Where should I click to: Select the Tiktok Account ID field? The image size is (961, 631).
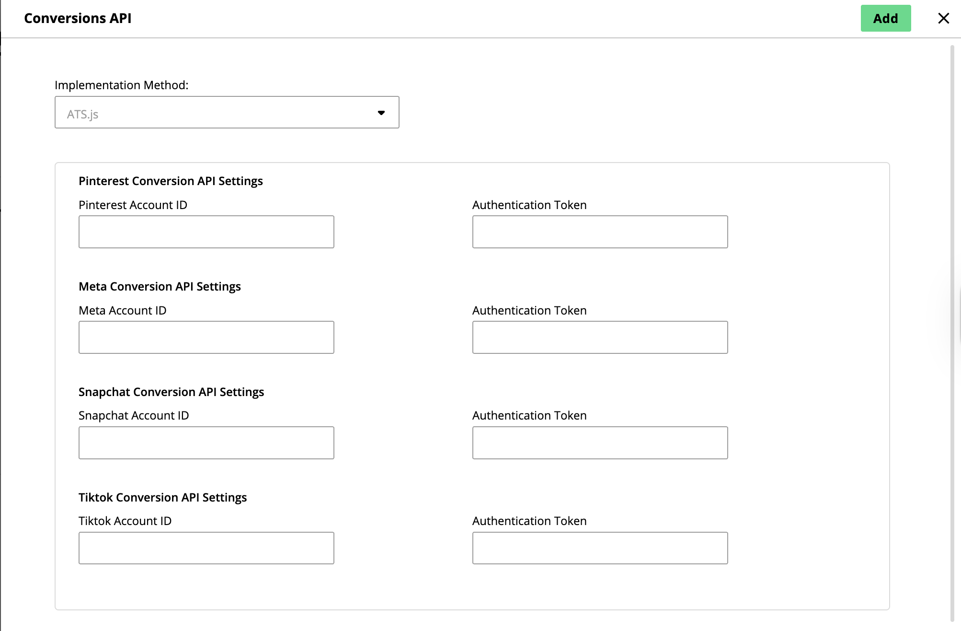point(206,548)
